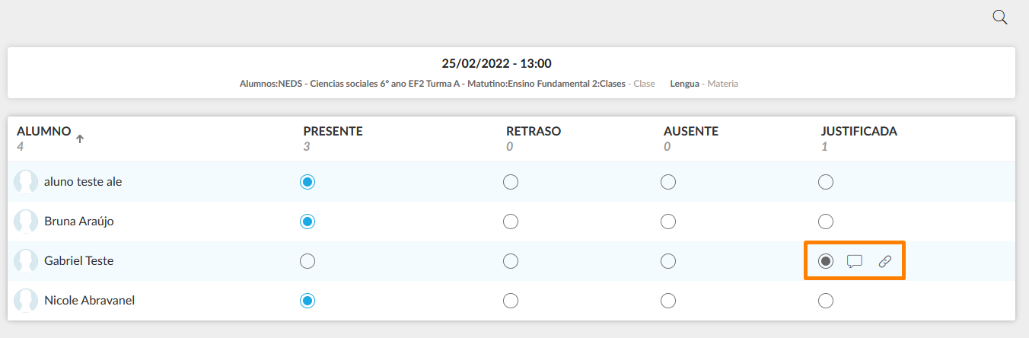Mark Bruna Araújo as Retraso

511,222
